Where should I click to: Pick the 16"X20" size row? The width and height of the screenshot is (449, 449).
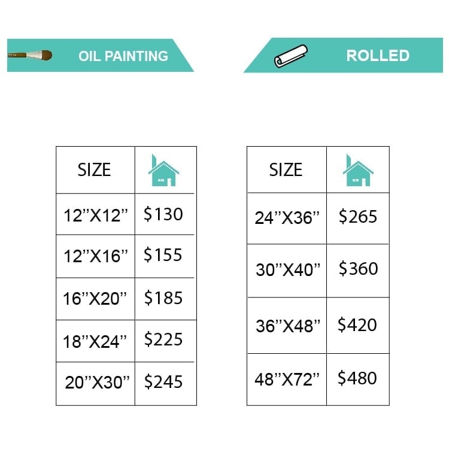95,298
